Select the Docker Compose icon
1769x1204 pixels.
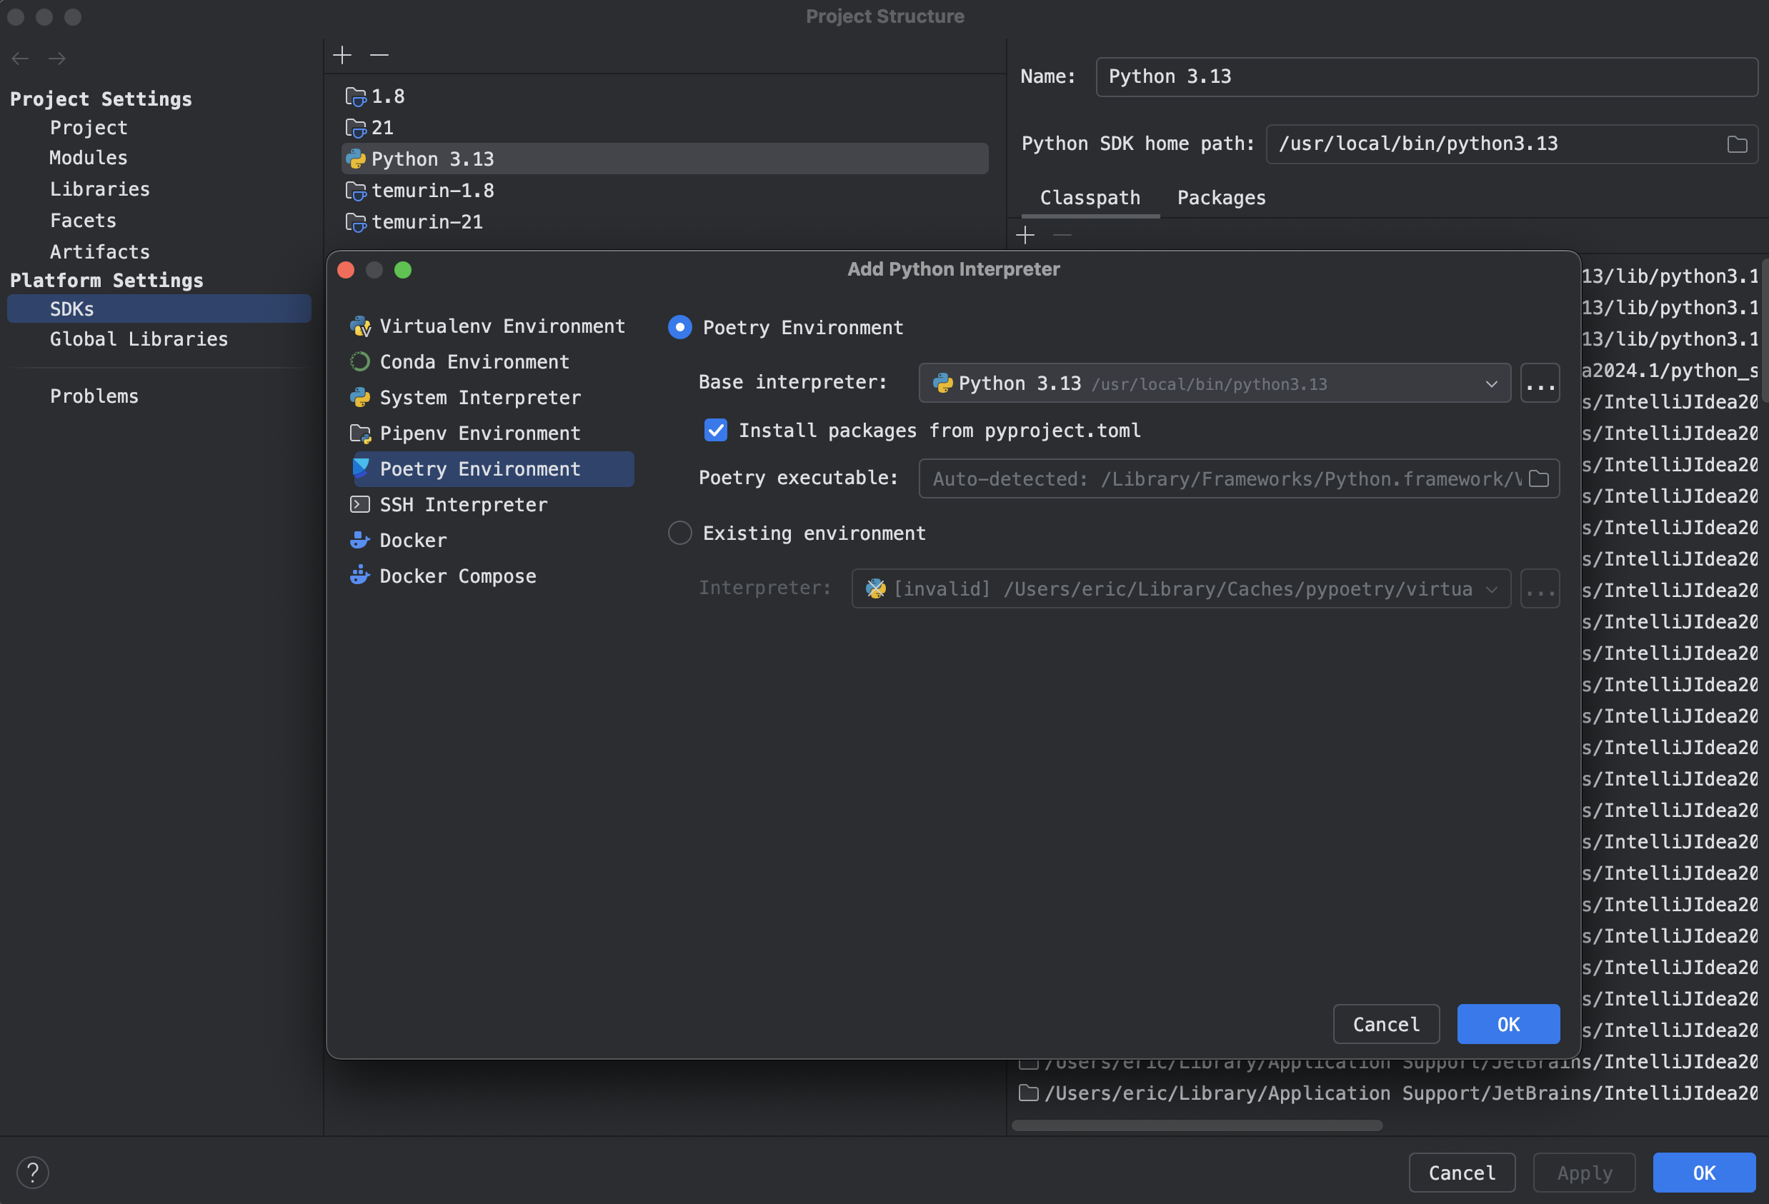(x=360, y=573)
